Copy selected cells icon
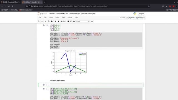This screenshot has height=100, width=178. (x=49, y=21)
